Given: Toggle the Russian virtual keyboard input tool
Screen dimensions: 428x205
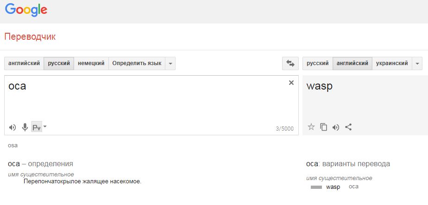Looking at the screenshot, I should point(37,127).
